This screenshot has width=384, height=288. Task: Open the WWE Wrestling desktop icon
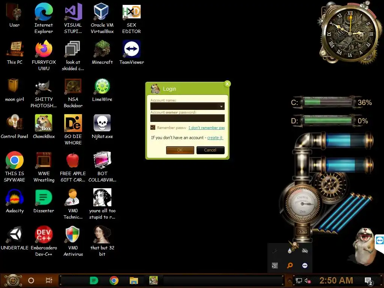click(x=43, y=167)
